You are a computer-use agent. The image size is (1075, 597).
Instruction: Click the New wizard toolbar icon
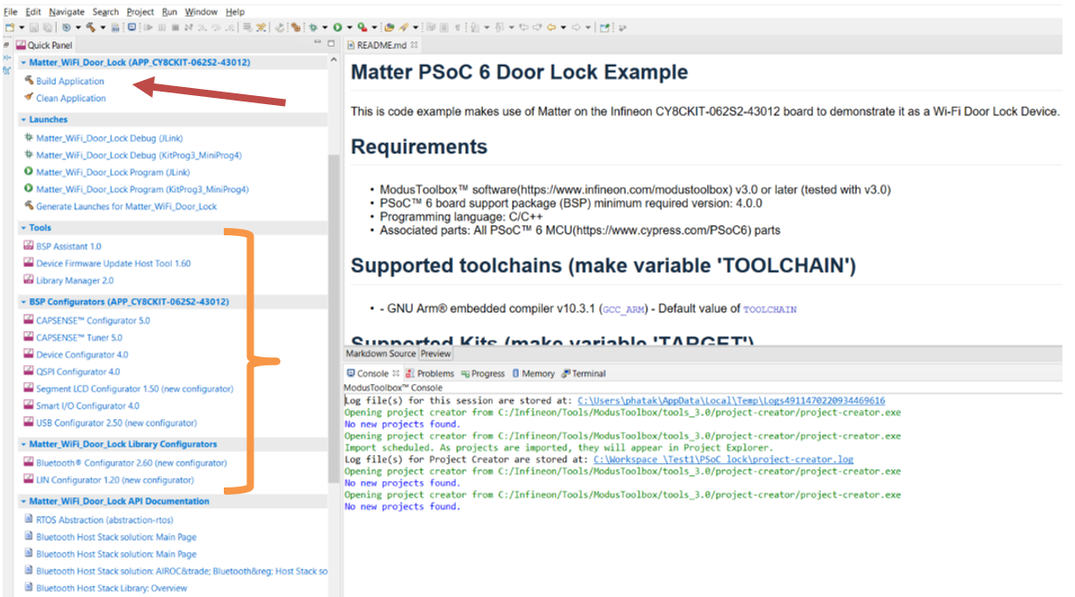pos(10,28)
